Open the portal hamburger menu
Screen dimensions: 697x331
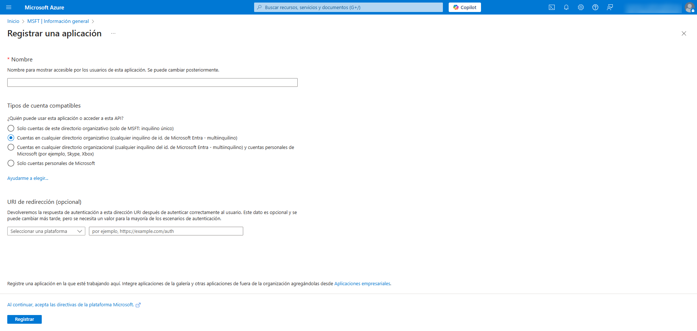tap(9, 7)
